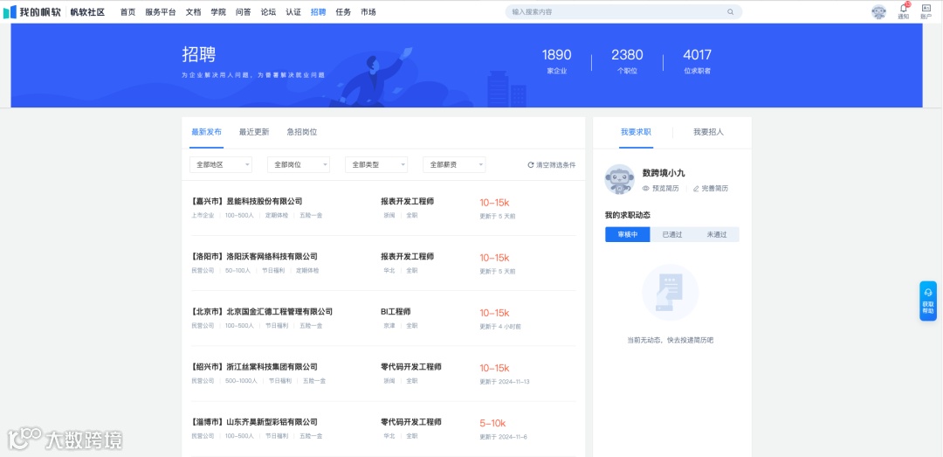Open 论坛 in the navigation

point(268,12)
